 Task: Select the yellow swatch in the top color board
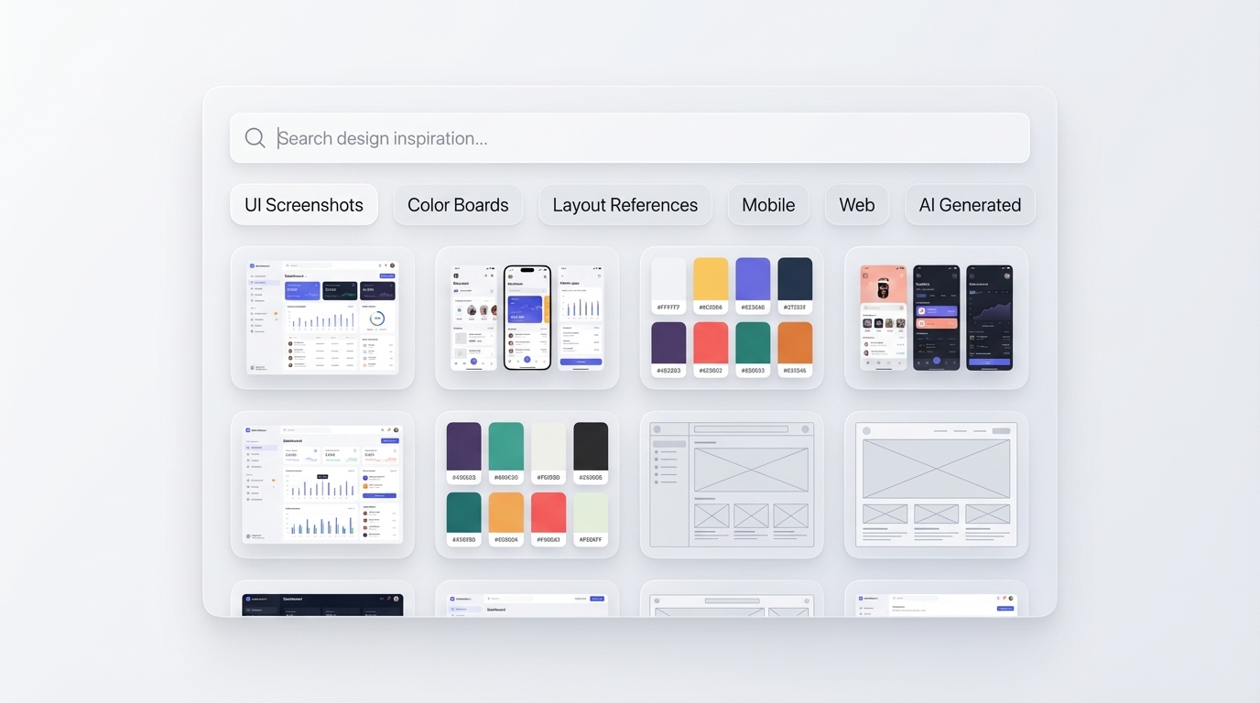710,284
